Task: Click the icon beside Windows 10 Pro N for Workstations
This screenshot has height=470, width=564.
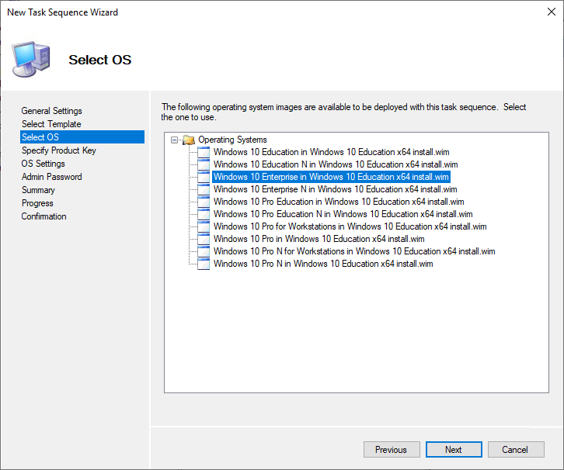Action: point(204,251)
